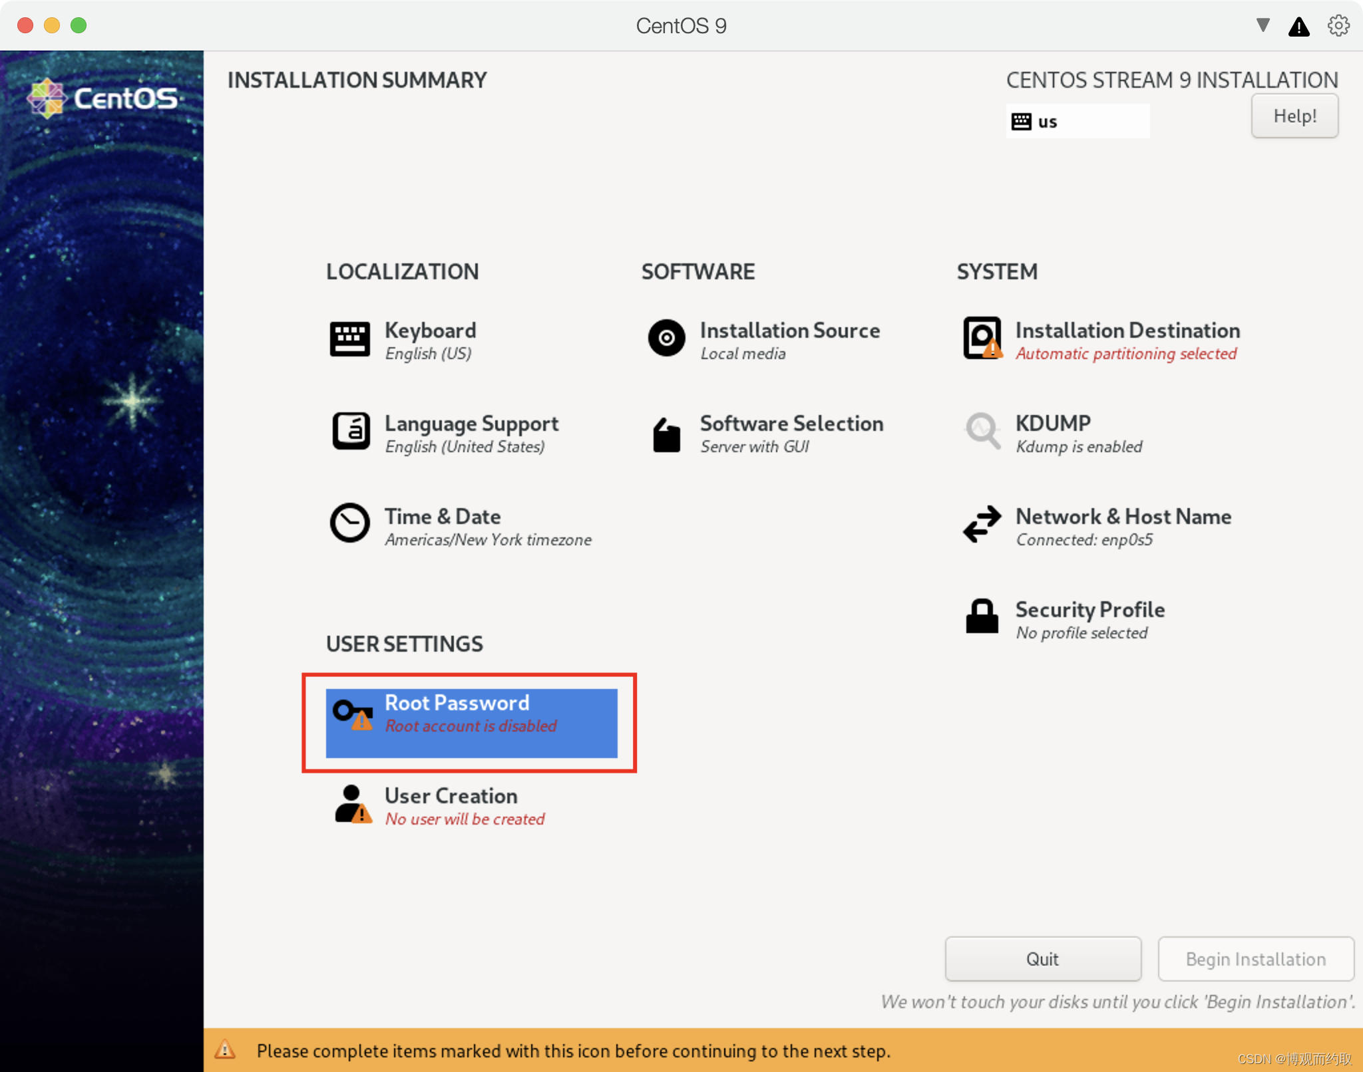Image resolution: width=1363 pixels, height=1072 pixels.
Task: Click 'Americas/New York timezone' text
Action: [488, 540]
